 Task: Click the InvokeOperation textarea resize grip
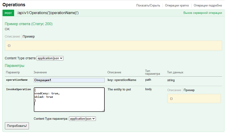(x=103, y=110)
